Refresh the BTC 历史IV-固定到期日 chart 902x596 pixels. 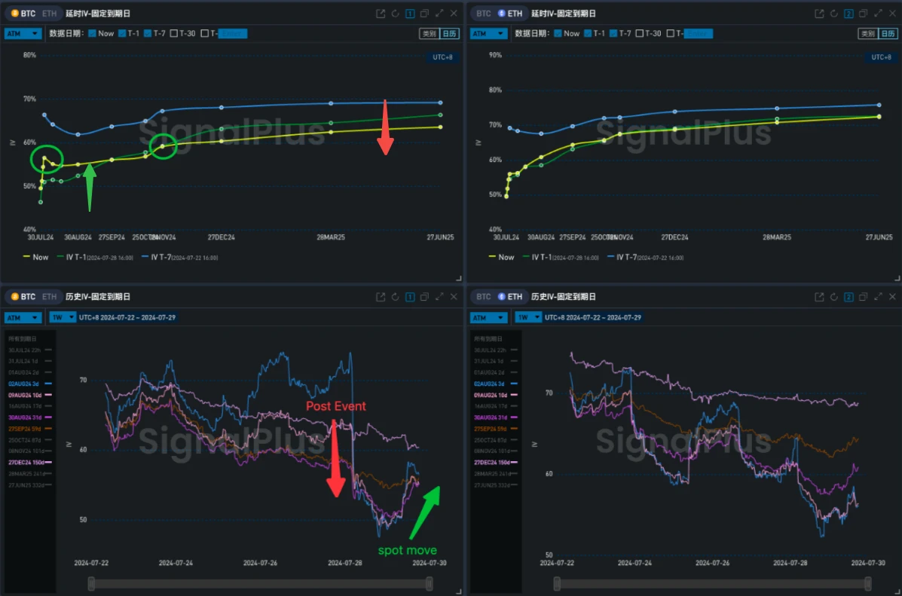394,297
